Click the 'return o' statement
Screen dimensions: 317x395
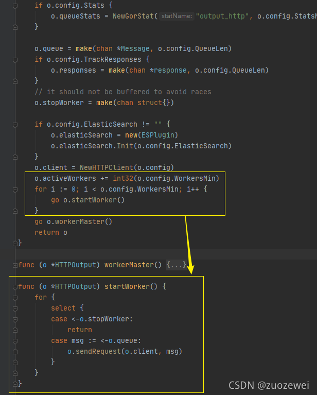coord(51,232)
